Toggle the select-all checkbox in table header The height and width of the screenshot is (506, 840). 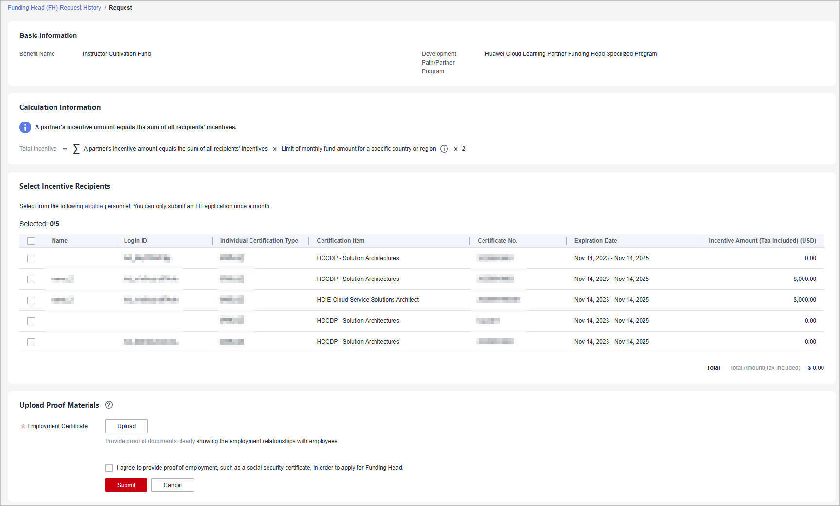[x=31, y=241]
